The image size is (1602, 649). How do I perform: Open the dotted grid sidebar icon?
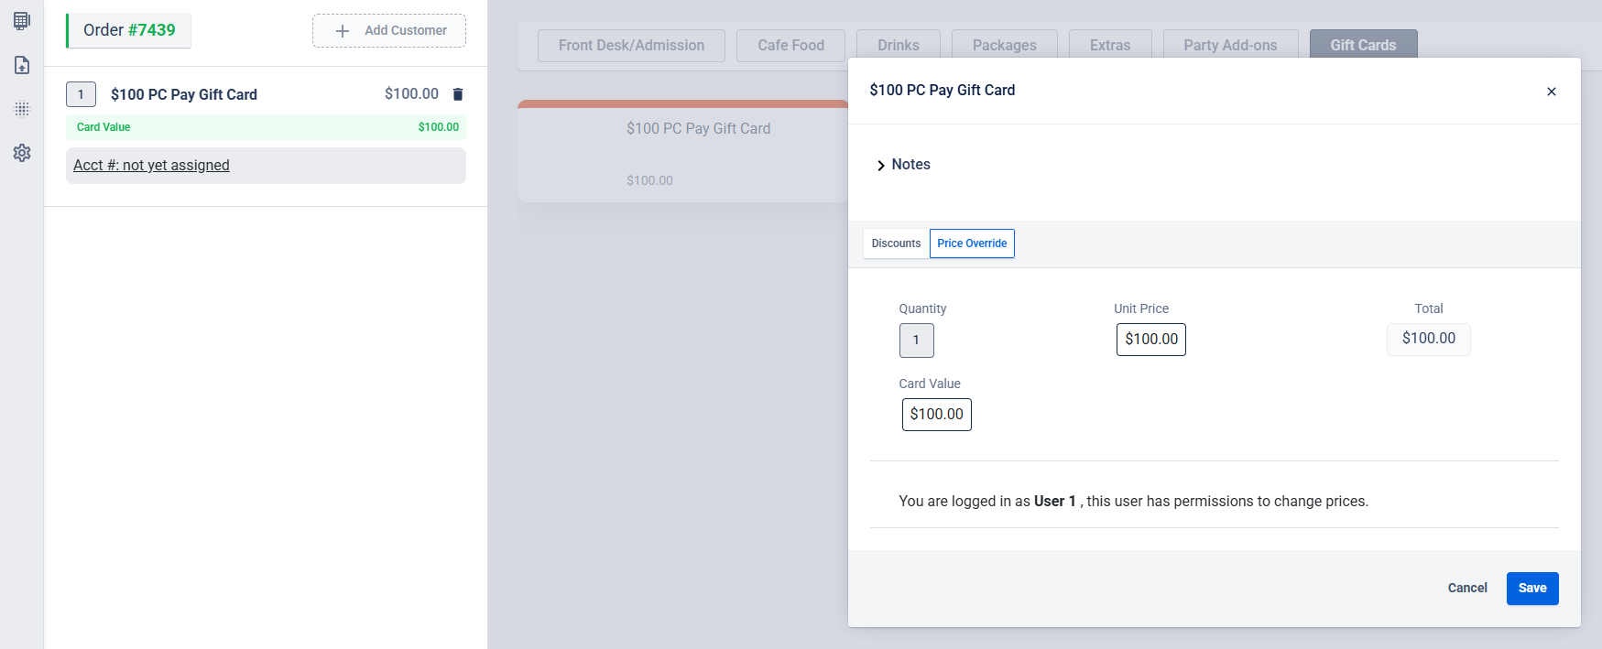22,109
